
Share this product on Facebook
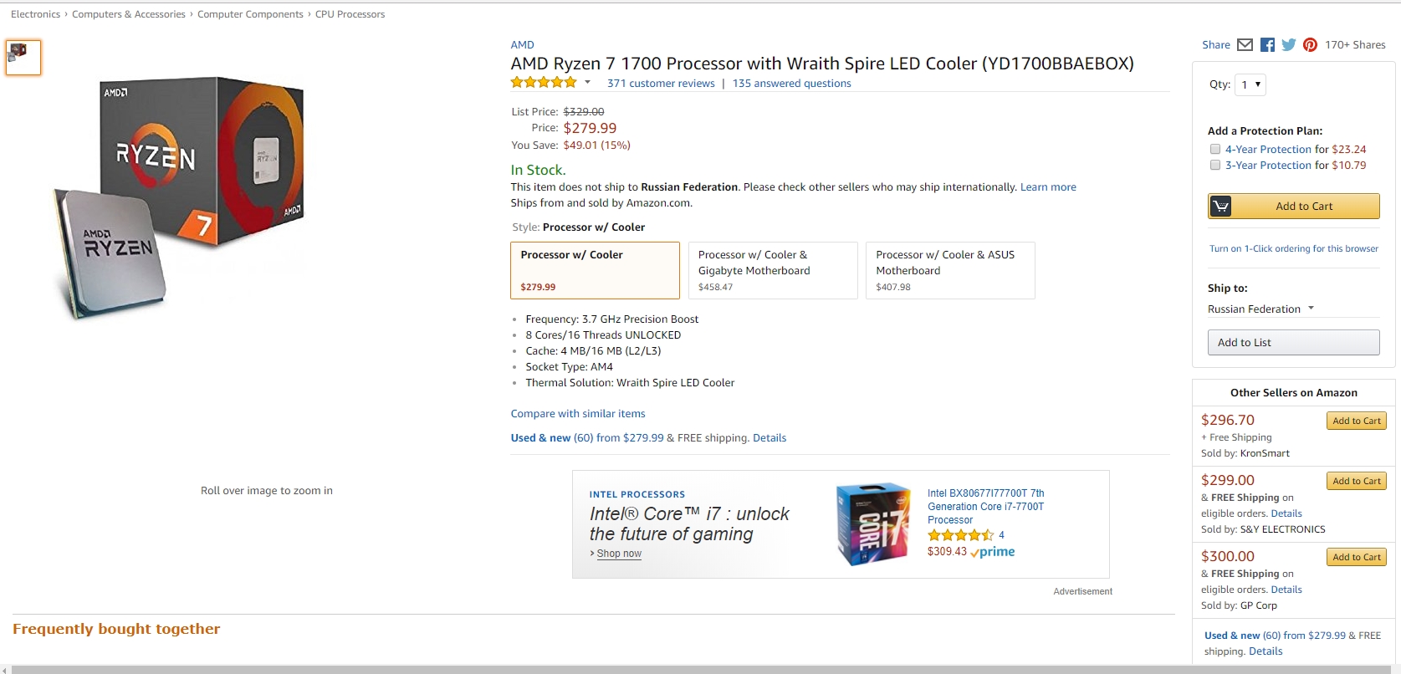[1267, 45]
